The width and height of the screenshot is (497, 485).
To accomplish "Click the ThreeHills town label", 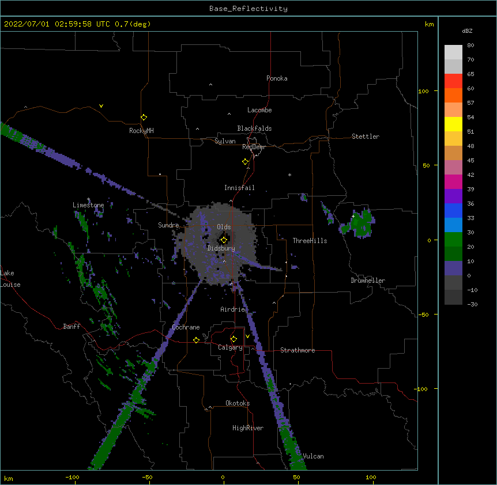I will click(310, 241).
